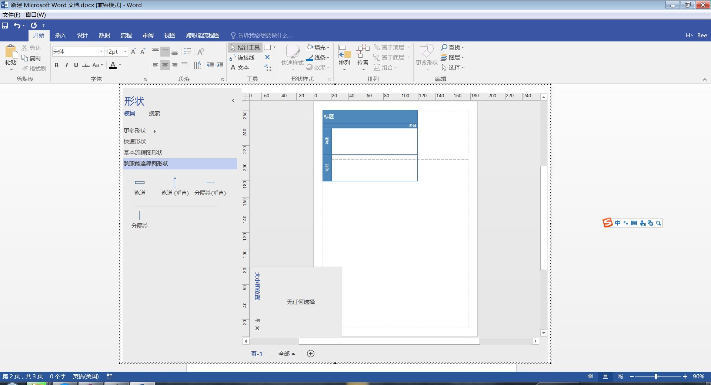Image resolution: width=711 pixels, height=385 pixels.
Task: Open the Cross-functional flowchart (跨职能流程图) tab
Action: [x=203, y=36]
